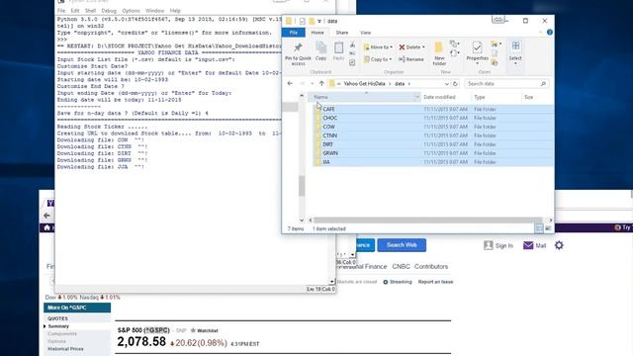Open the Name column filter dropdown
633x356 pixels.
coord(416,97)
